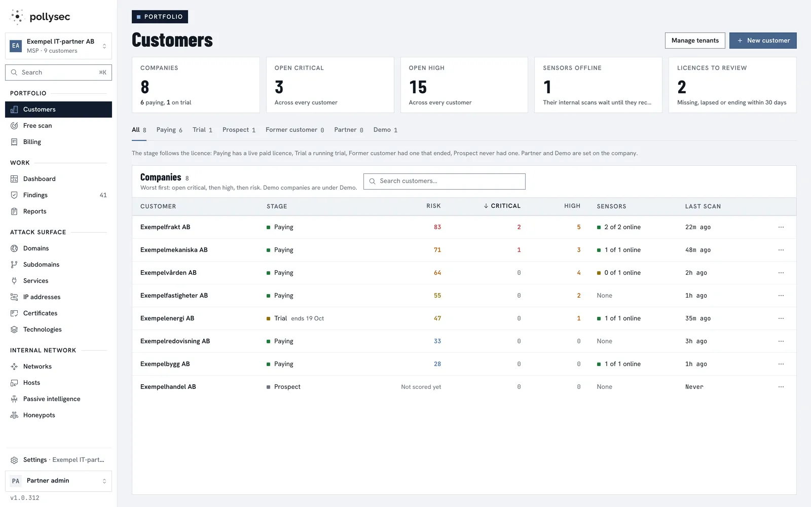Click the Open High summary card
Viewport: 811px width, 507px height.
(x=464, y=85)
